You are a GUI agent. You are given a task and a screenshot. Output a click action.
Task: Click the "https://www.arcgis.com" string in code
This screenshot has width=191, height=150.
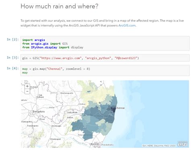60,58
